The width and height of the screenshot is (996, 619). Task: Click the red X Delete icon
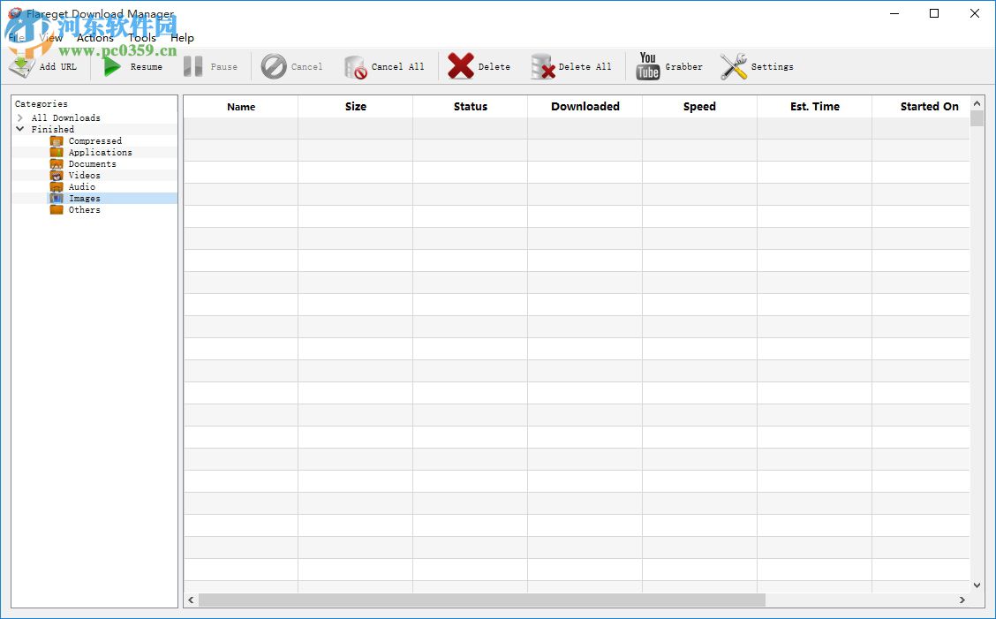[x=461, y=66]
